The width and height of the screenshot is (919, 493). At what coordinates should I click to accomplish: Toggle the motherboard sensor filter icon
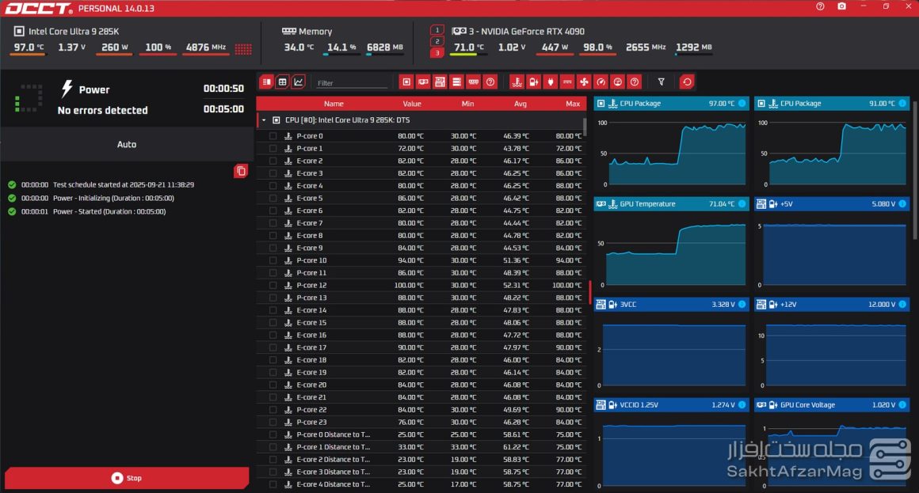(440, 82)
